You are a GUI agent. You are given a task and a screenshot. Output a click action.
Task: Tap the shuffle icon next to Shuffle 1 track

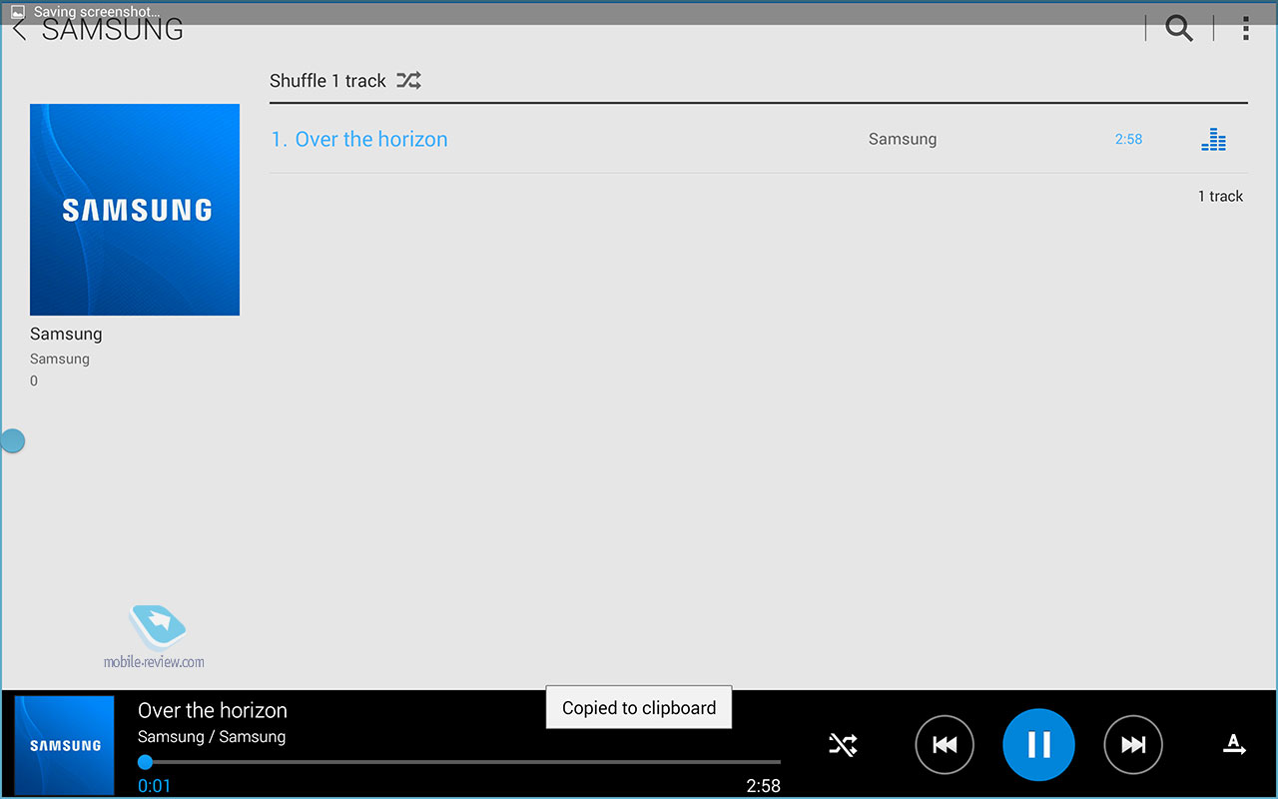point(408,81)
